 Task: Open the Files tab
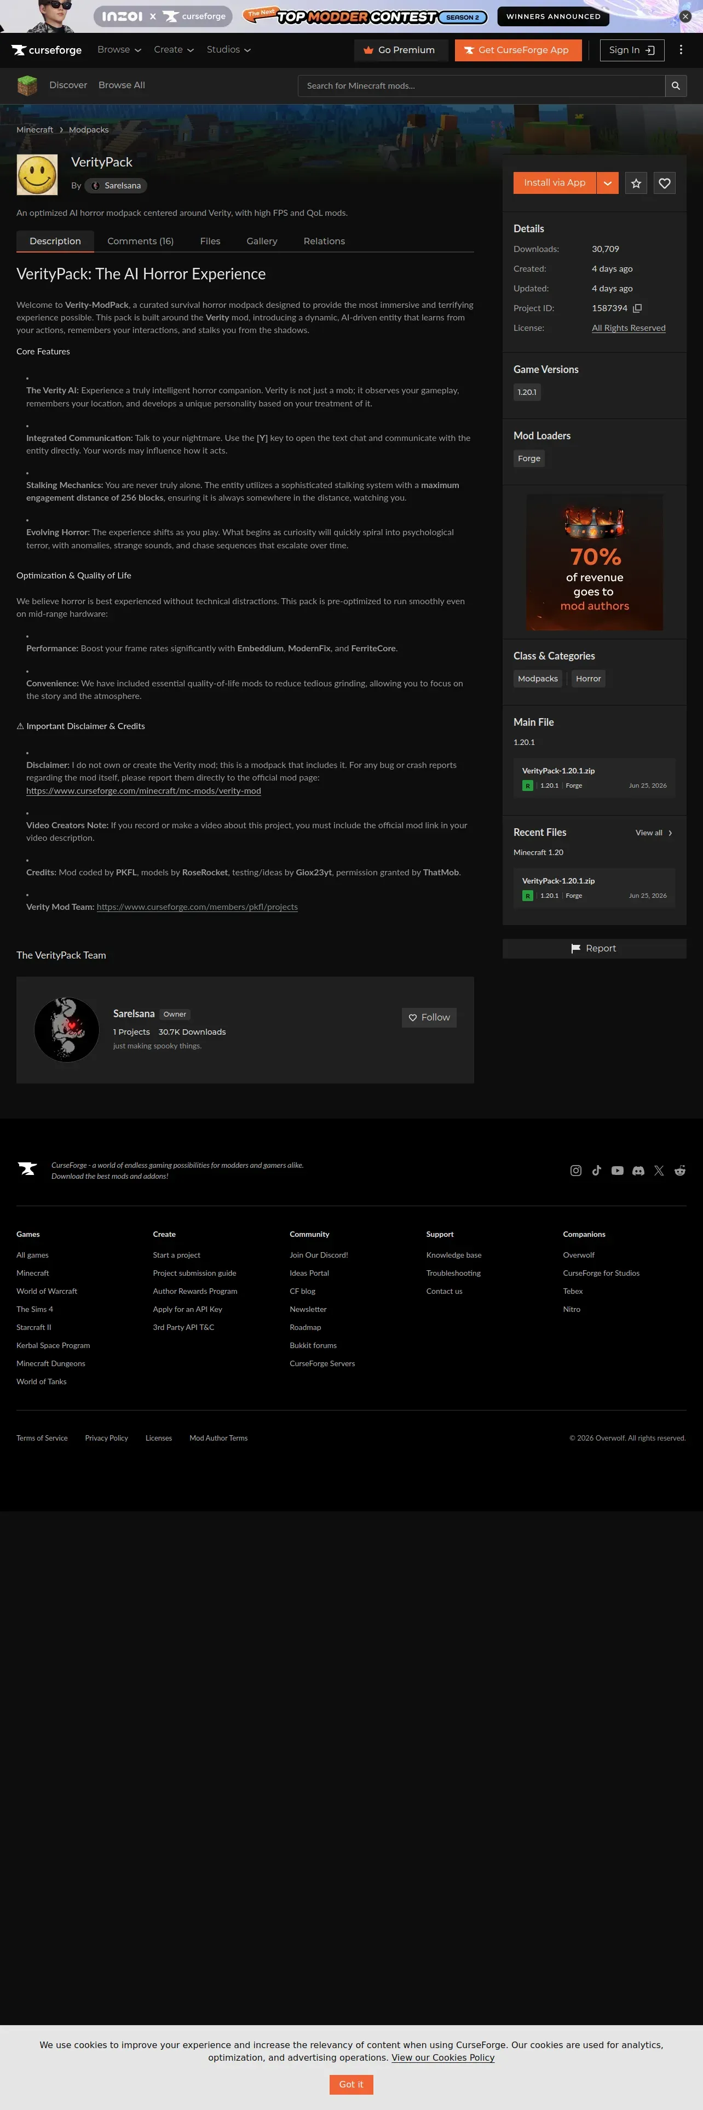coord(210,242)
